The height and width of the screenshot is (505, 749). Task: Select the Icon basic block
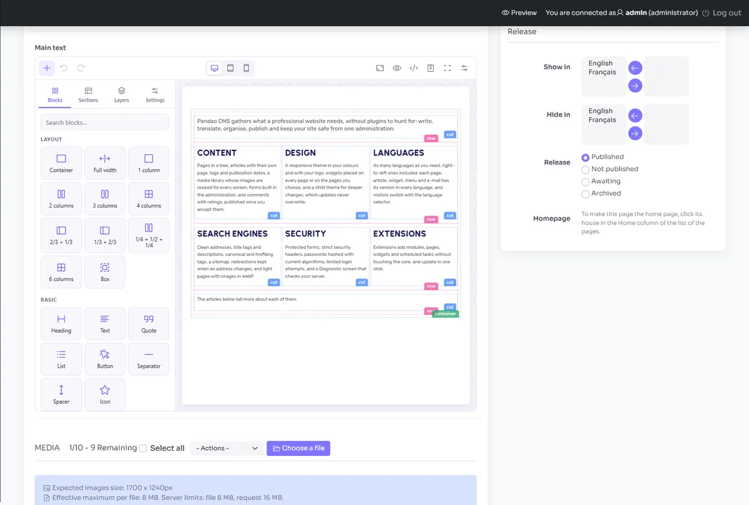pyautogui.click(x=105, y=395)
